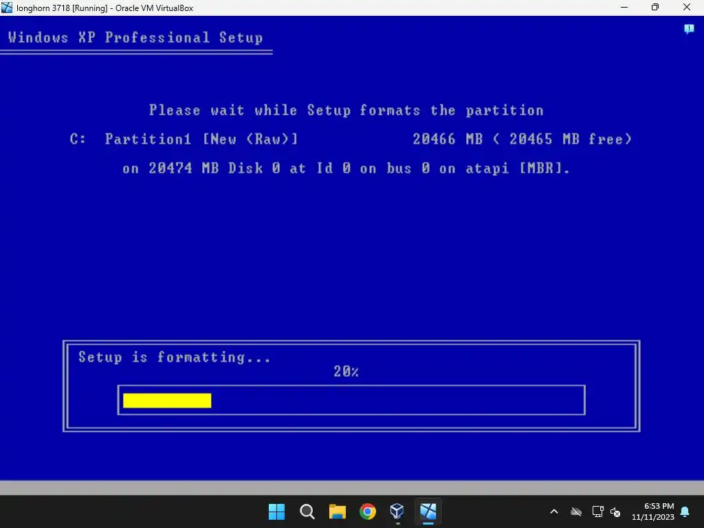704x528 pixels.
Task: Click the 11/11/2023 date in taskbar
Action: [653, 517]
